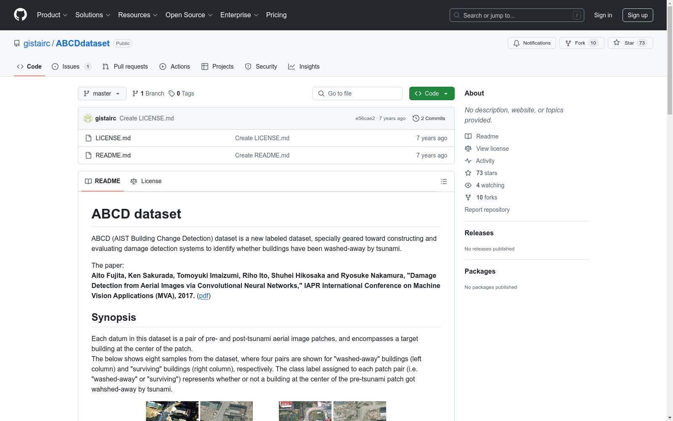The width and height of the screenshot is (673, 421).
Task: Click the Activity pulse icon
Action: coord(468,160)
